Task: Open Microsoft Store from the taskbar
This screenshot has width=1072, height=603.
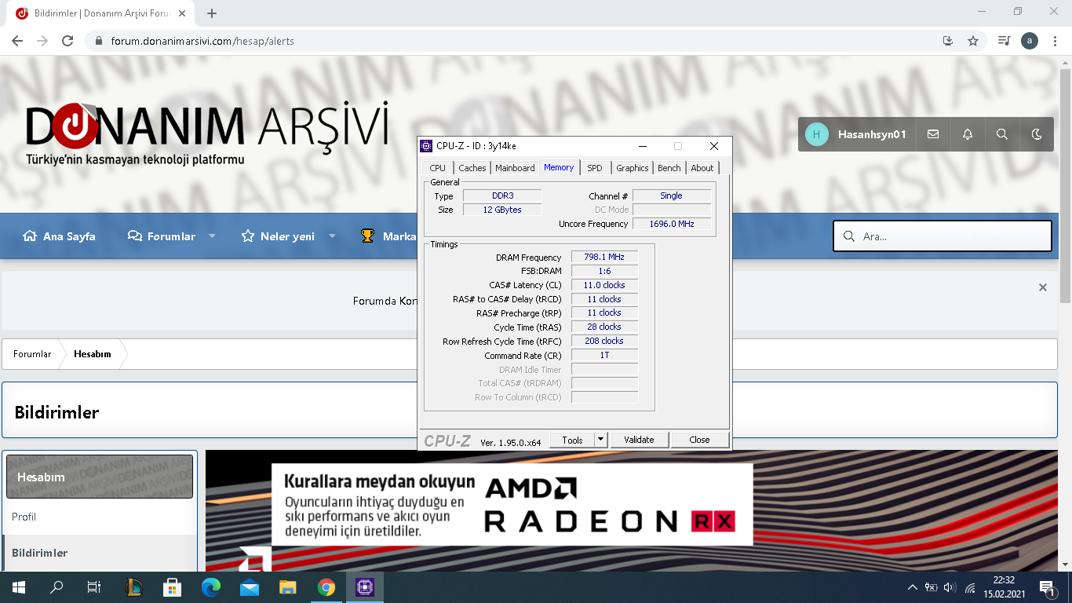Action: click(173, 587)
